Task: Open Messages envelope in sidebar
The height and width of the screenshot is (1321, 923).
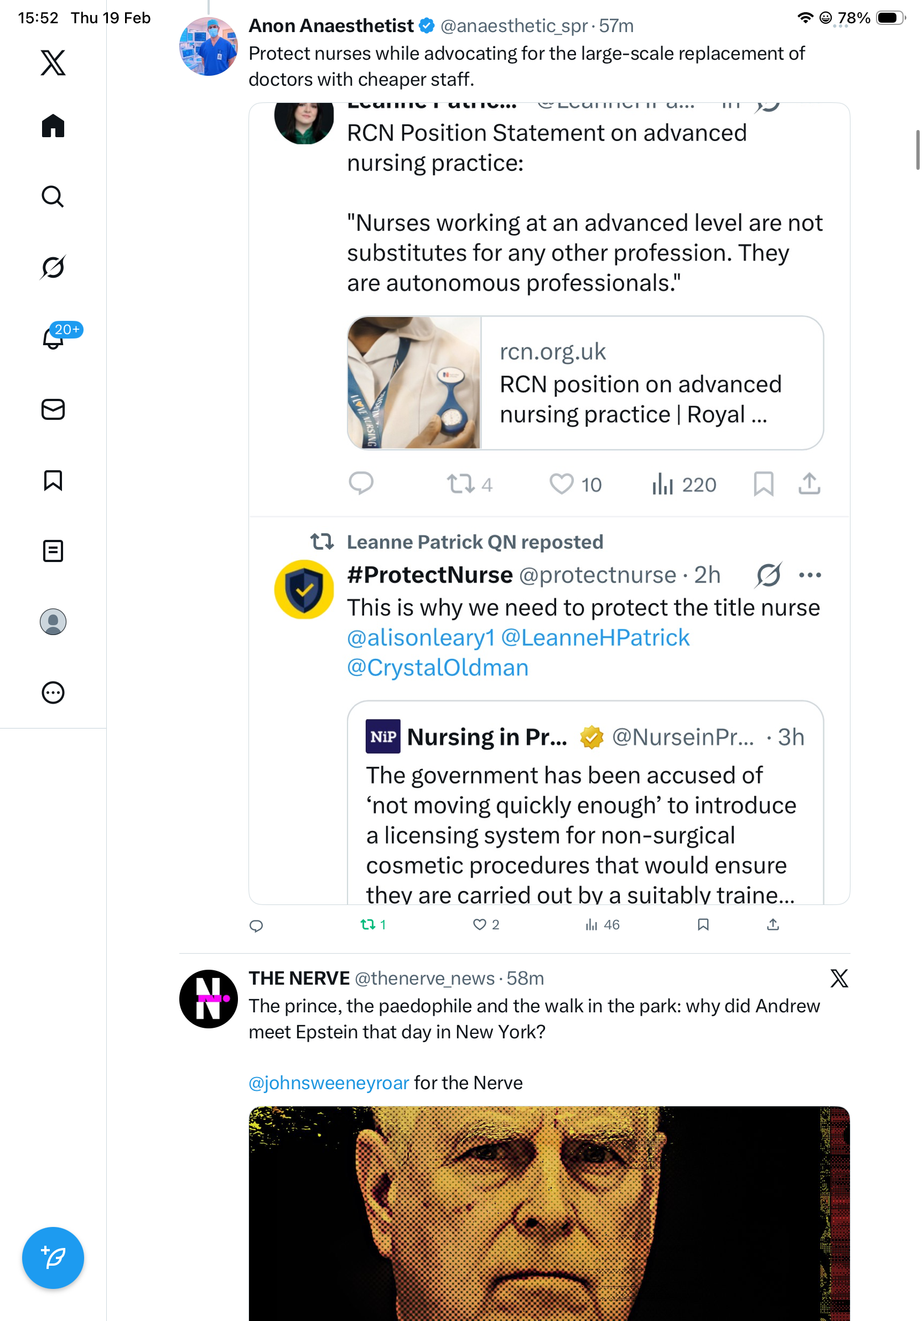Action: tap(53, 409)
